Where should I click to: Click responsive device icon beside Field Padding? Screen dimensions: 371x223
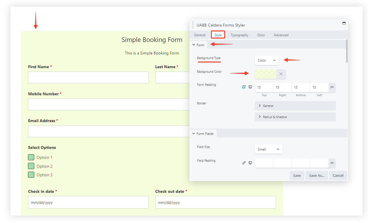250,163
